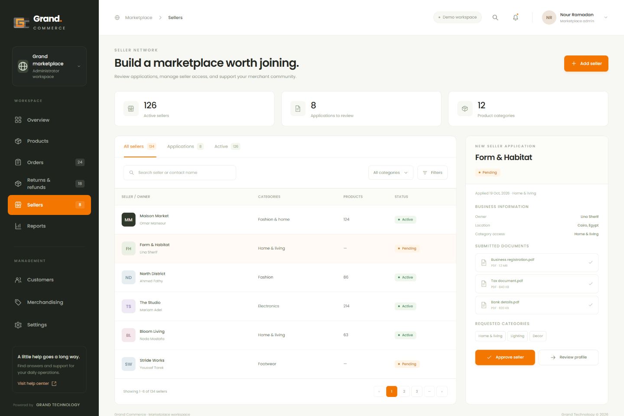Select the Stride Works seller name
The width and height of the screenshot is (624, 416).
click(x=152, y=361)
